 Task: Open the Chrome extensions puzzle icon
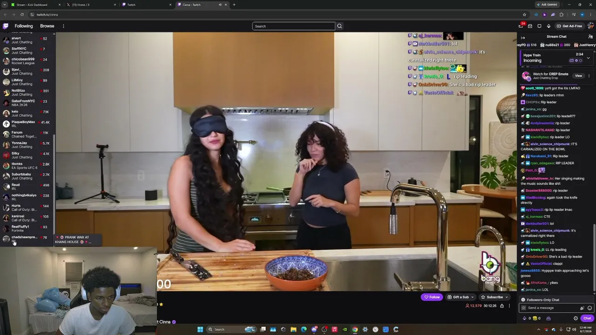pos(562,14)
